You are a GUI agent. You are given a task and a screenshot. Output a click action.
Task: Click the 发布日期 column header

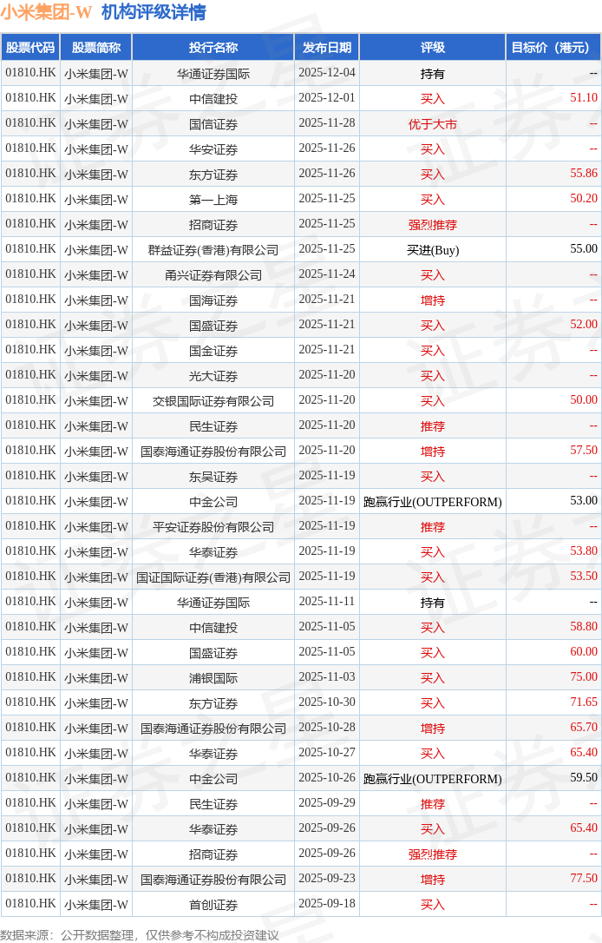tap(327, 48)
